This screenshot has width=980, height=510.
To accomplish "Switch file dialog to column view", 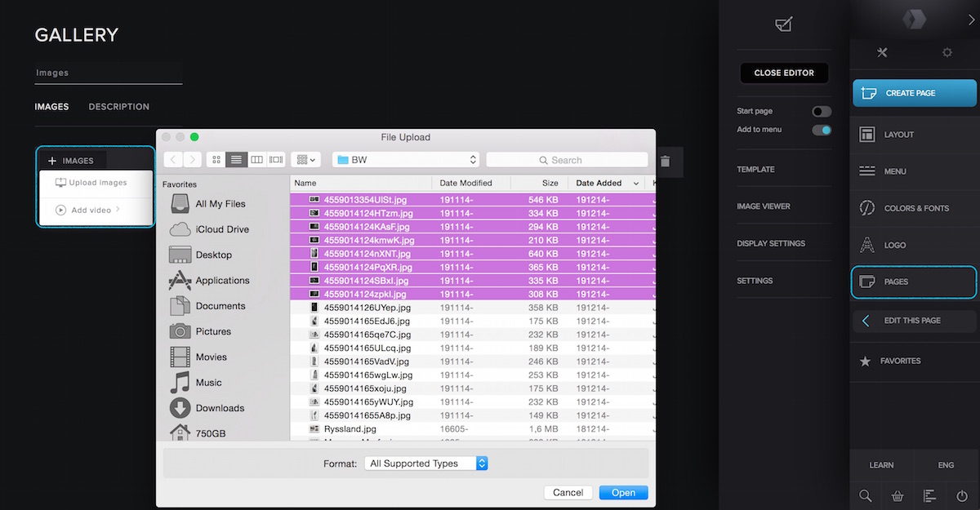I will [256, 160].
